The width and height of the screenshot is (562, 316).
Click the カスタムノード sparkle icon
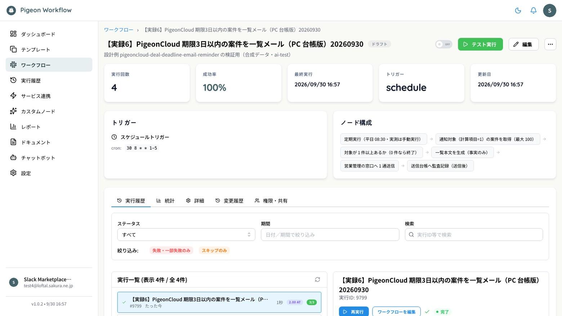13,111
